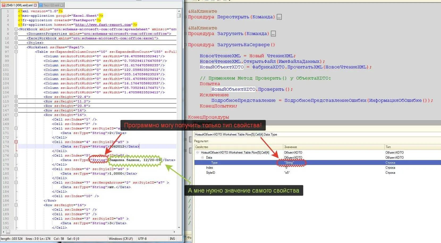Click the horizontal scrollbar right arrow
The image size is (441, 243).
[x=175, y=232]
